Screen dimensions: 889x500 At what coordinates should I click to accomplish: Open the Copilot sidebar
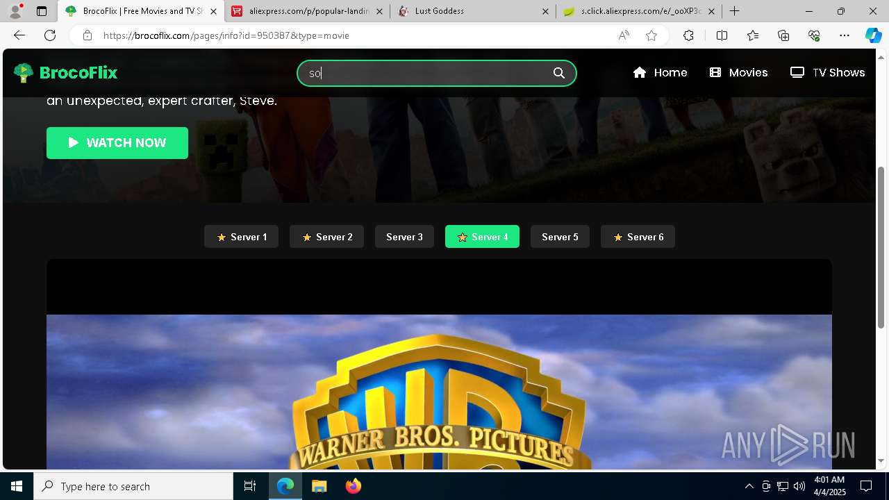(873, 35)
